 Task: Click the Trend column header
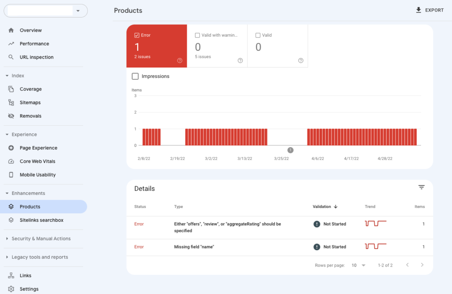click(x=370, y=206)
